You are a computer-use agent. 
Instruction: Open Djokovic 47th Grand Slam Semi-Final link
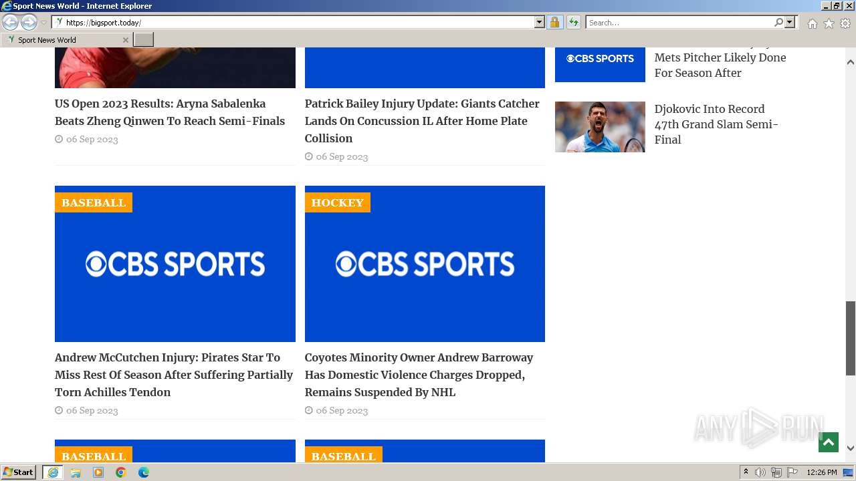pos(716,124)
